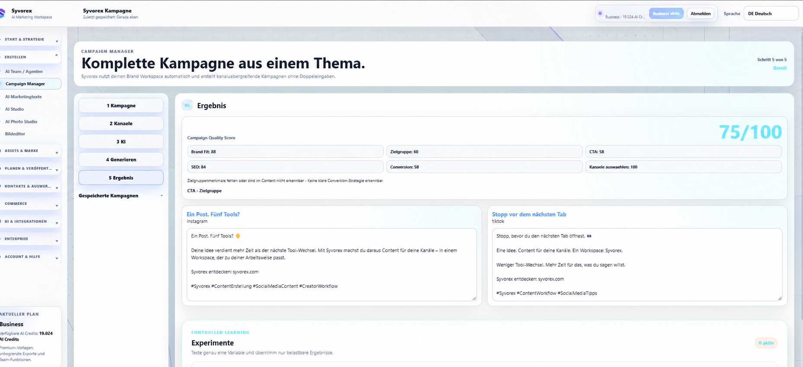
Task: Open AI Team / Agenten page
Action: [24, 71]
